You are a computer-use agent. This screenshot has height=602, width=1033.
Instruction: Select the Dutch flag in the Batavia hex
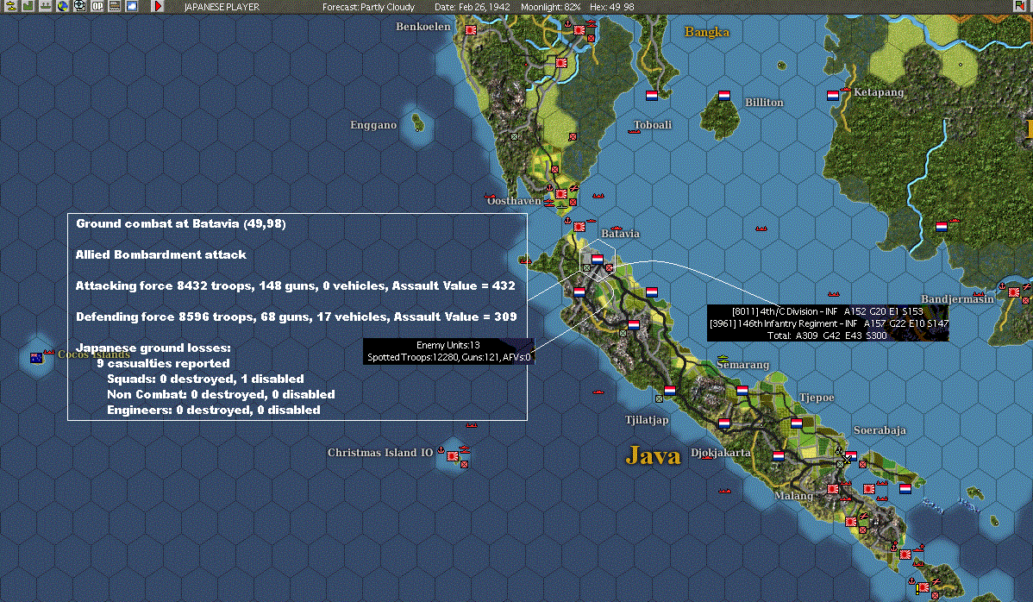(597, 260)
